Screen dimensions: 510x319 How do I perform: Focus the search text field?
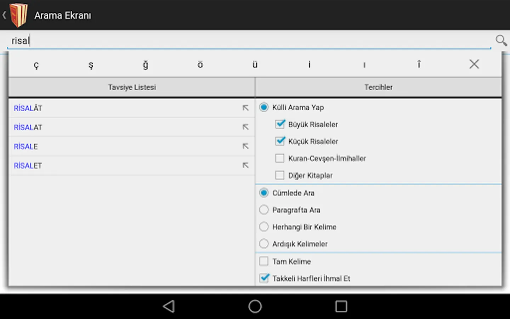[249, 41]
